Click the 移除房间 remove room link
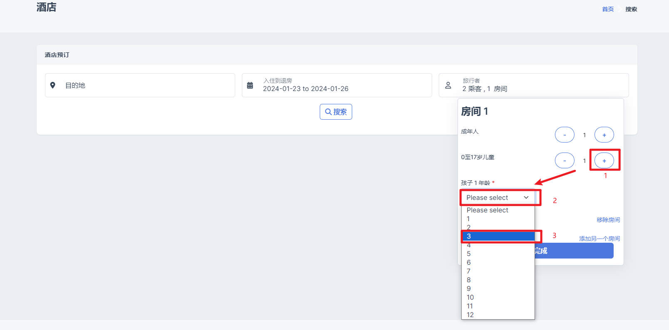The height and width of the screenshot is (330, 669). [x=608, y=220]
